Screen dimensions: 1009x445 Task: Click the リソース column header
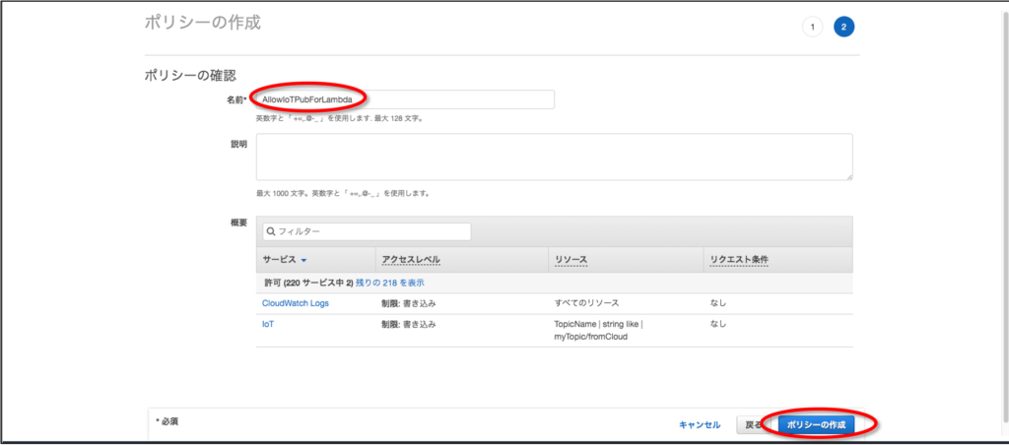coord(571,261)
